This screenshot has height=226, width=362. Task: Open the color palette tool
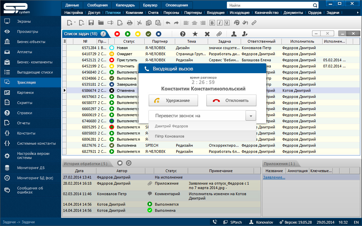click(x=237, y=23)
